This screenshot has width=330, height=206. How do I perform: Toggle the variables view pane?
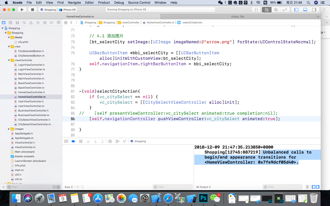(x=313, y=187)
